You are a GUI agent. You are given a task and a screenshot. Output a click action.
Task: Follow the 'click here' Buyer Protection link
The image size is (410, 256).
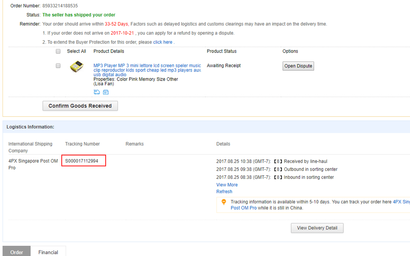[x=163, y=42]
